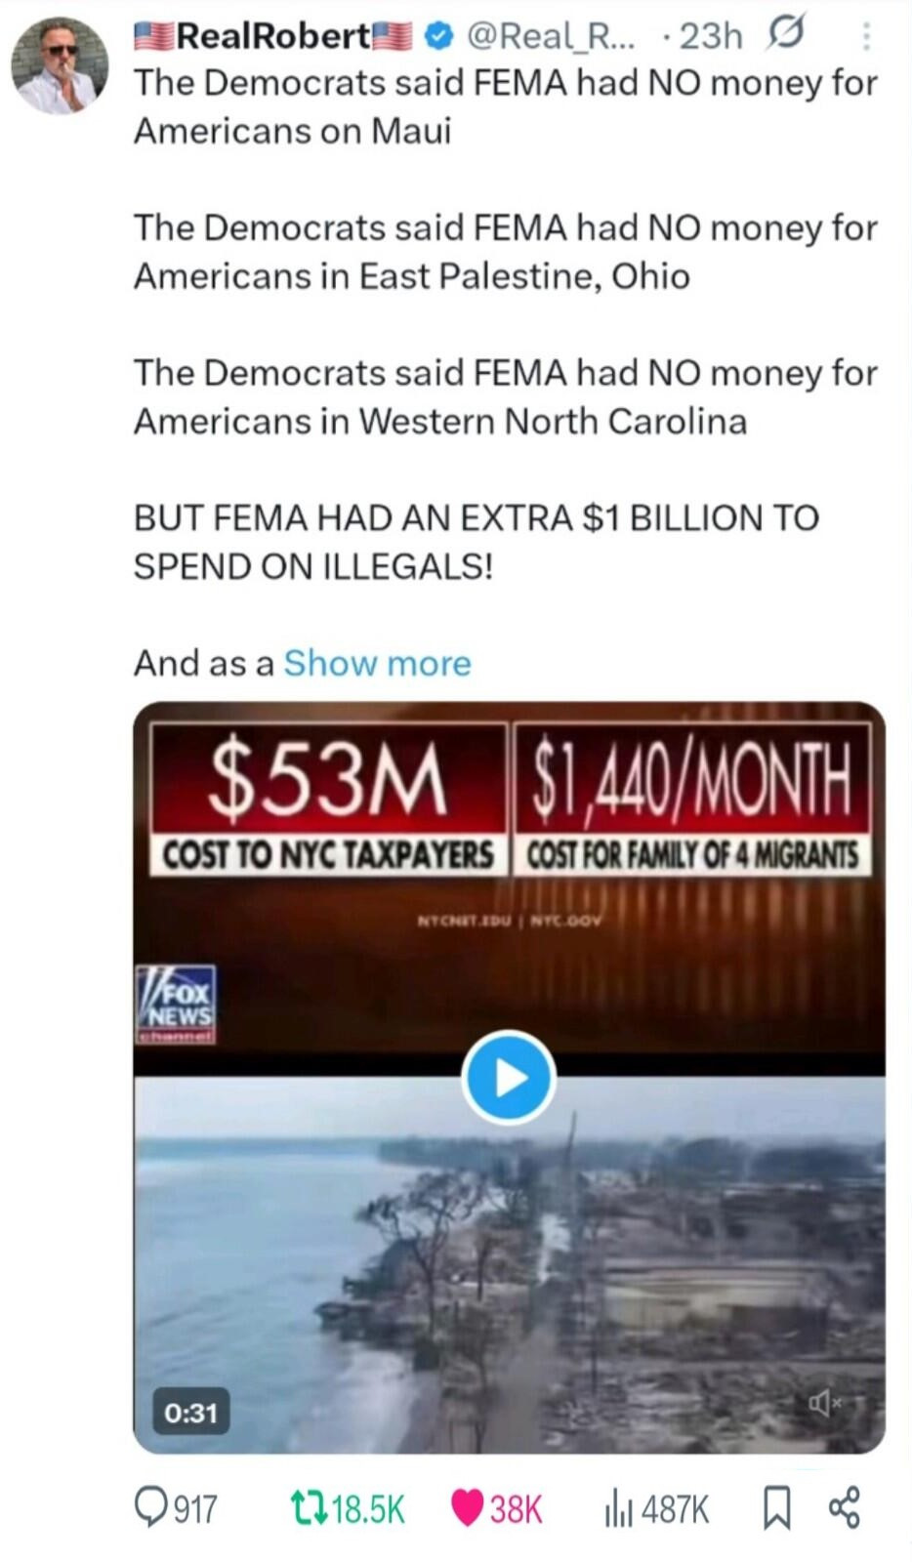Viewport: 912px width, 1562px height.
Task: Click the 0:31 video duration badge
Action: (191, 1412)
